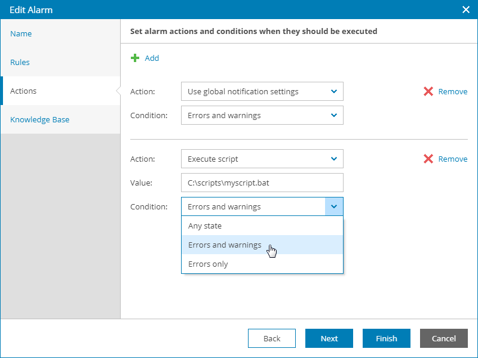Expand the first Condition dropdown

pos(262,115)
